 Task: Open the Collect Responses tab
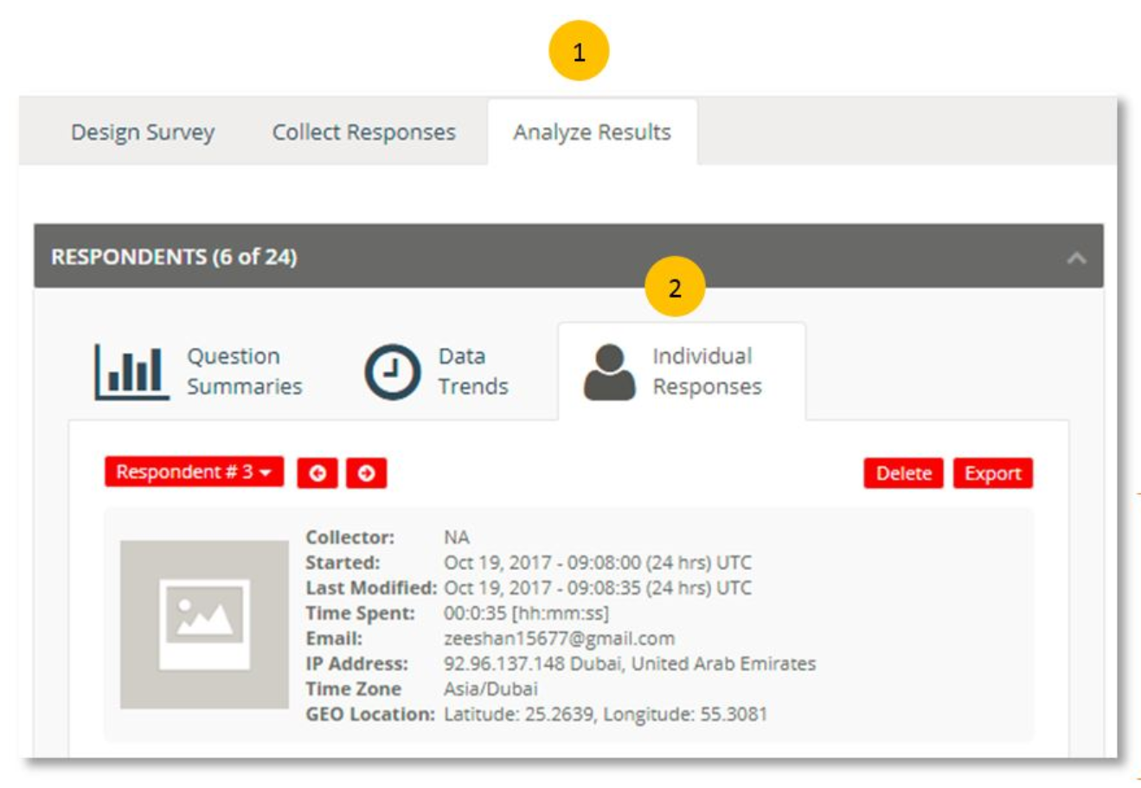363,132
